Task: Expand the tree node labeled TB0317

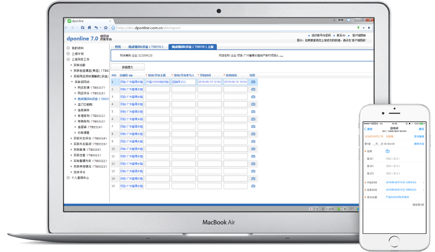Action: coord(75,87)
